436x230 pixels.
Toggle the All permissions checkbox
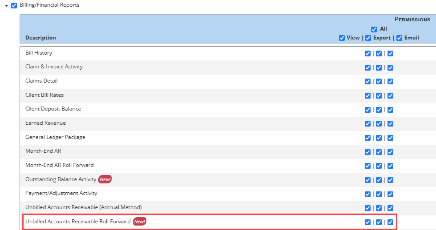click(x=374, y=29)
